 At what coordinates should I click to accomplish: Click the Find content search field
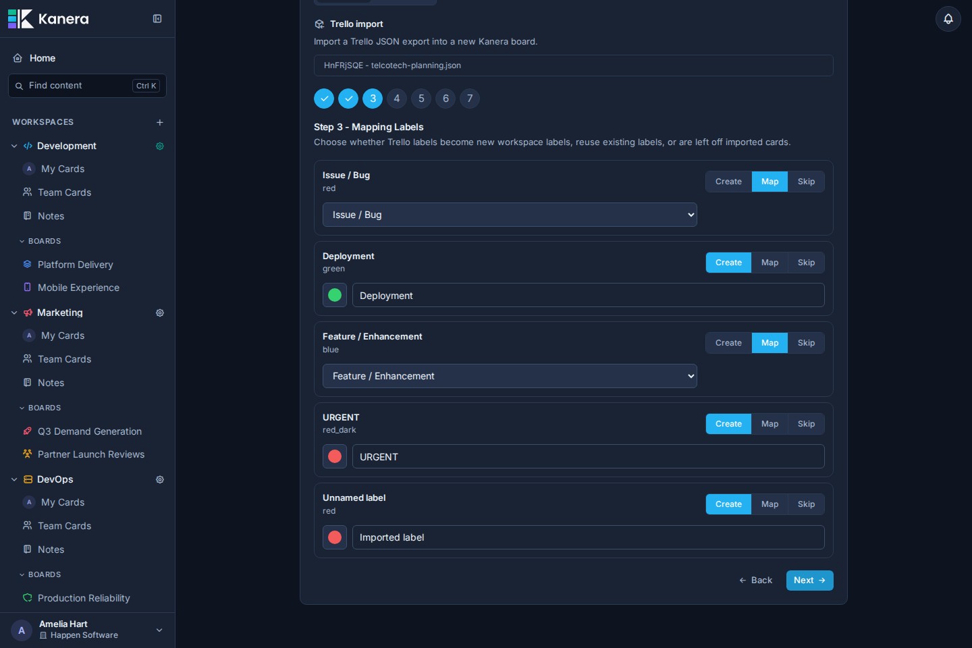(87, 86)
